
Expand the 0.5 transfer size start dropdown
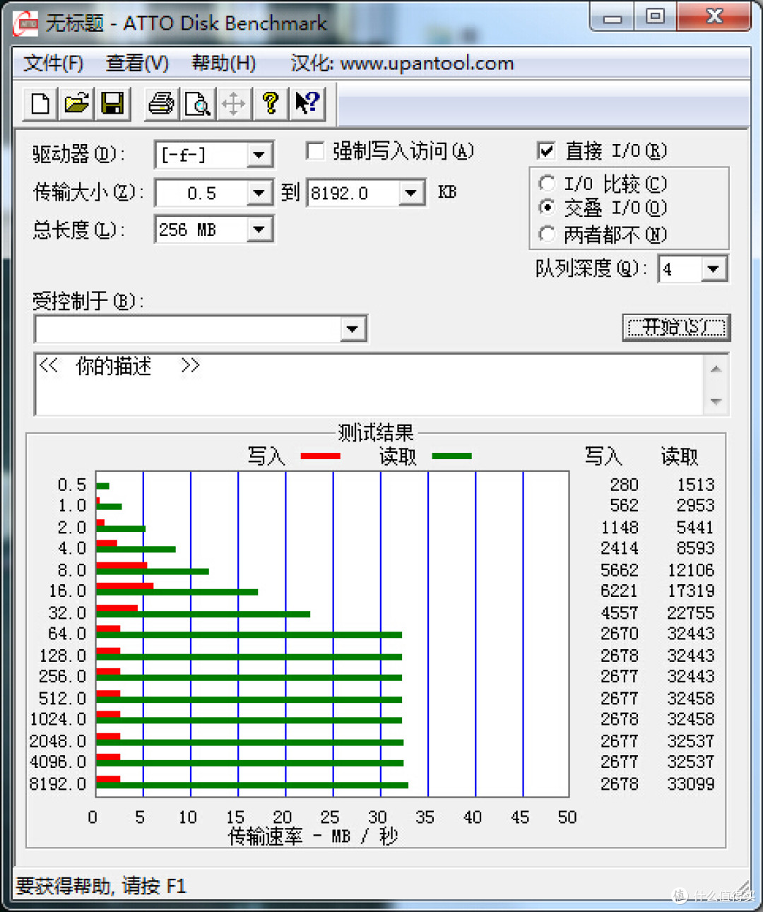pyautogui.click(x=259, y=193)
